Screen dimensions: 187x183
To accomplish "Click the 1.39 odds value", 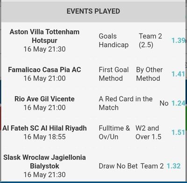I will click(178, 41).
